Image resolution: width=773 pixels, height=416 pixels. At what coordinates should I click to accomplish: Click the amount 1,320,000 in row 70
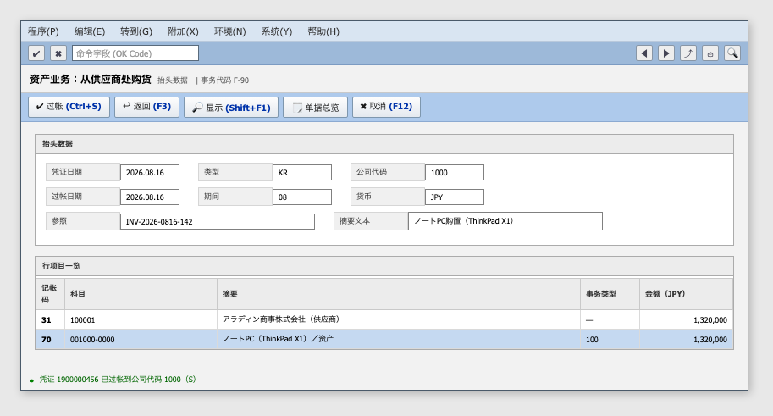point(687,340)
